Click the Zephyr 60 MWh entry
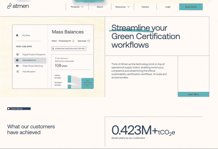The image size is (218, 149). click(58, 76)
